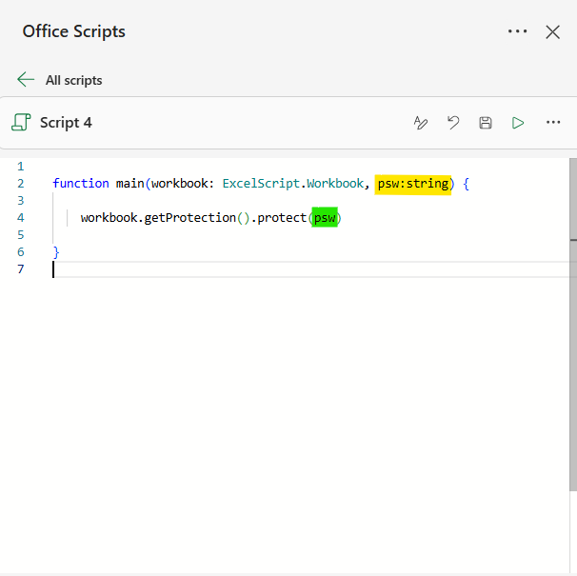The width and height of the screenshot is (577, 576).
Task: Save the script with floppy icon
Action: click(486, 123)
